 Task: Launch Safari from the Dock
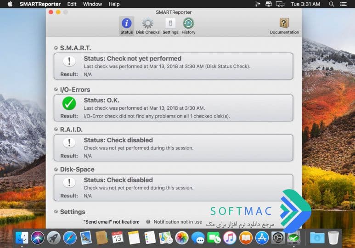point(70,238)
